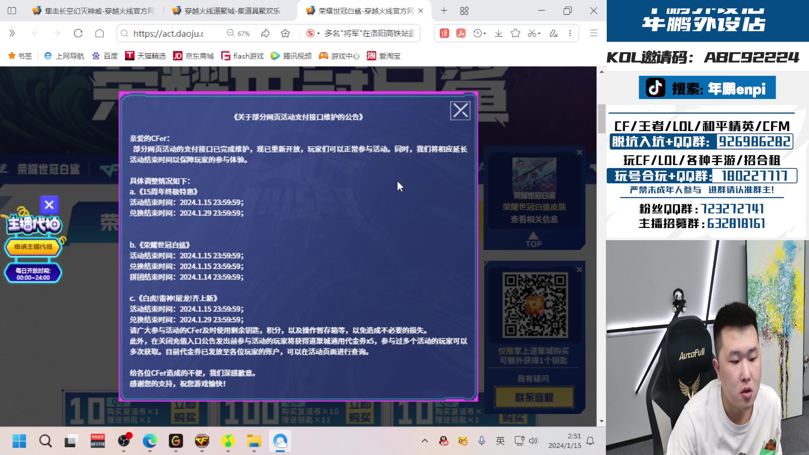Close the 荣耀世冠白鲨 tab
Viewport: 809px width, 455px height.
click(421, 11)
